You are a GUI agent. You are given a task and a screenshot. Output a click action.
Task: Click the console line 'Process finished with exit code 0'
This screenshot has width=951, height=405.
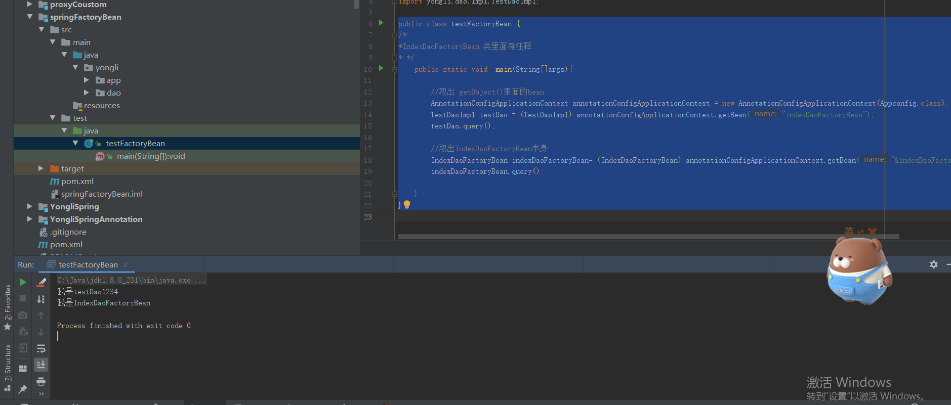123,326
